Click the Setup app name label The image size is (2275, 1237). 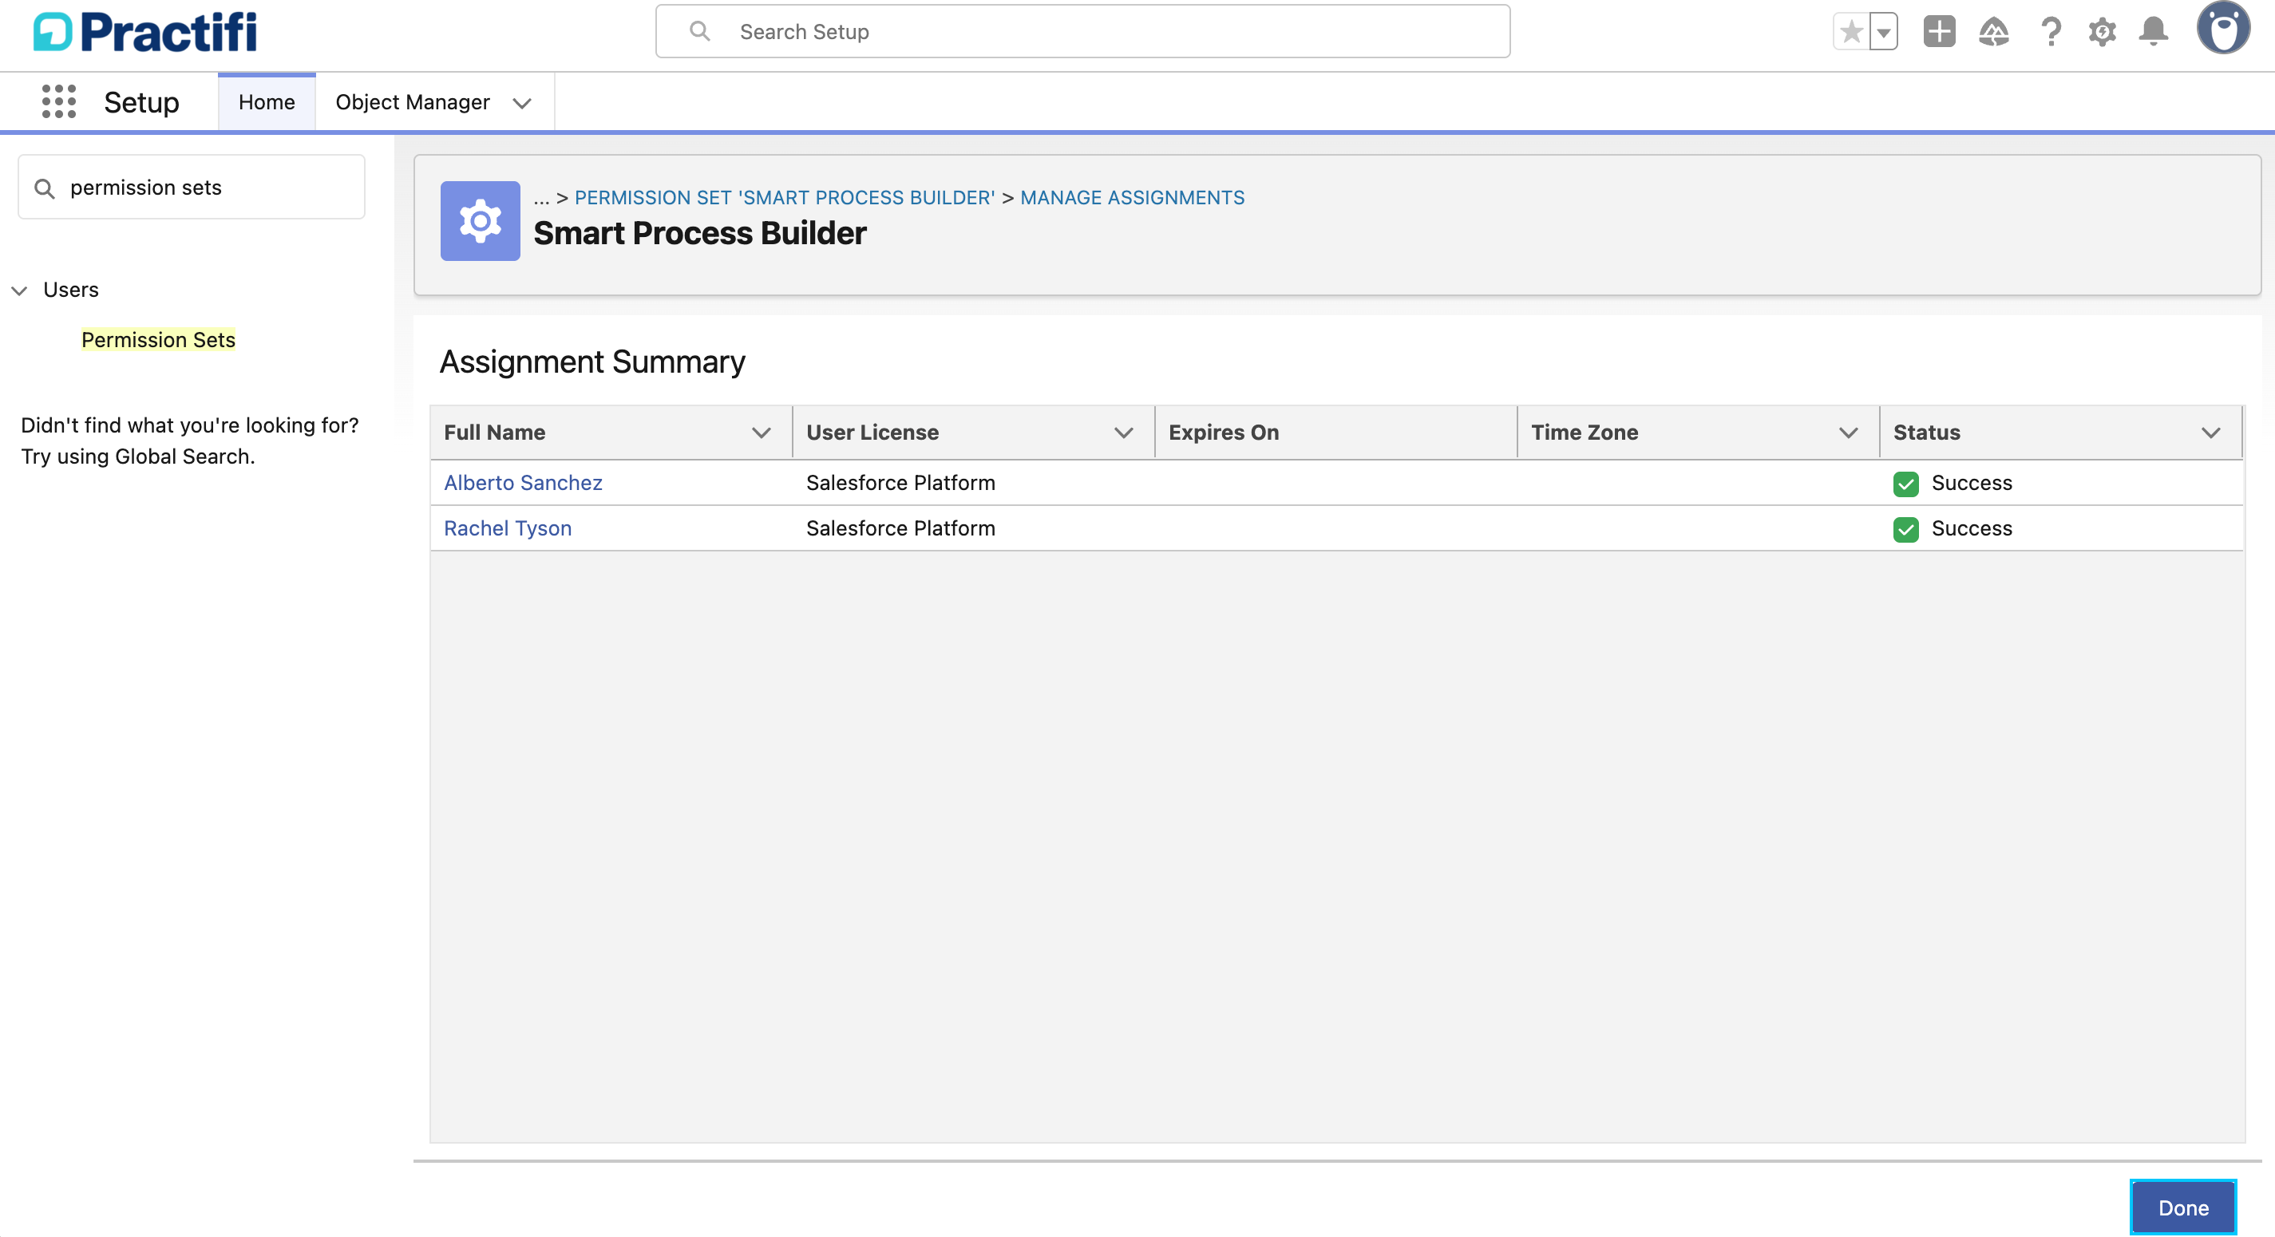[x=141, y=102]
